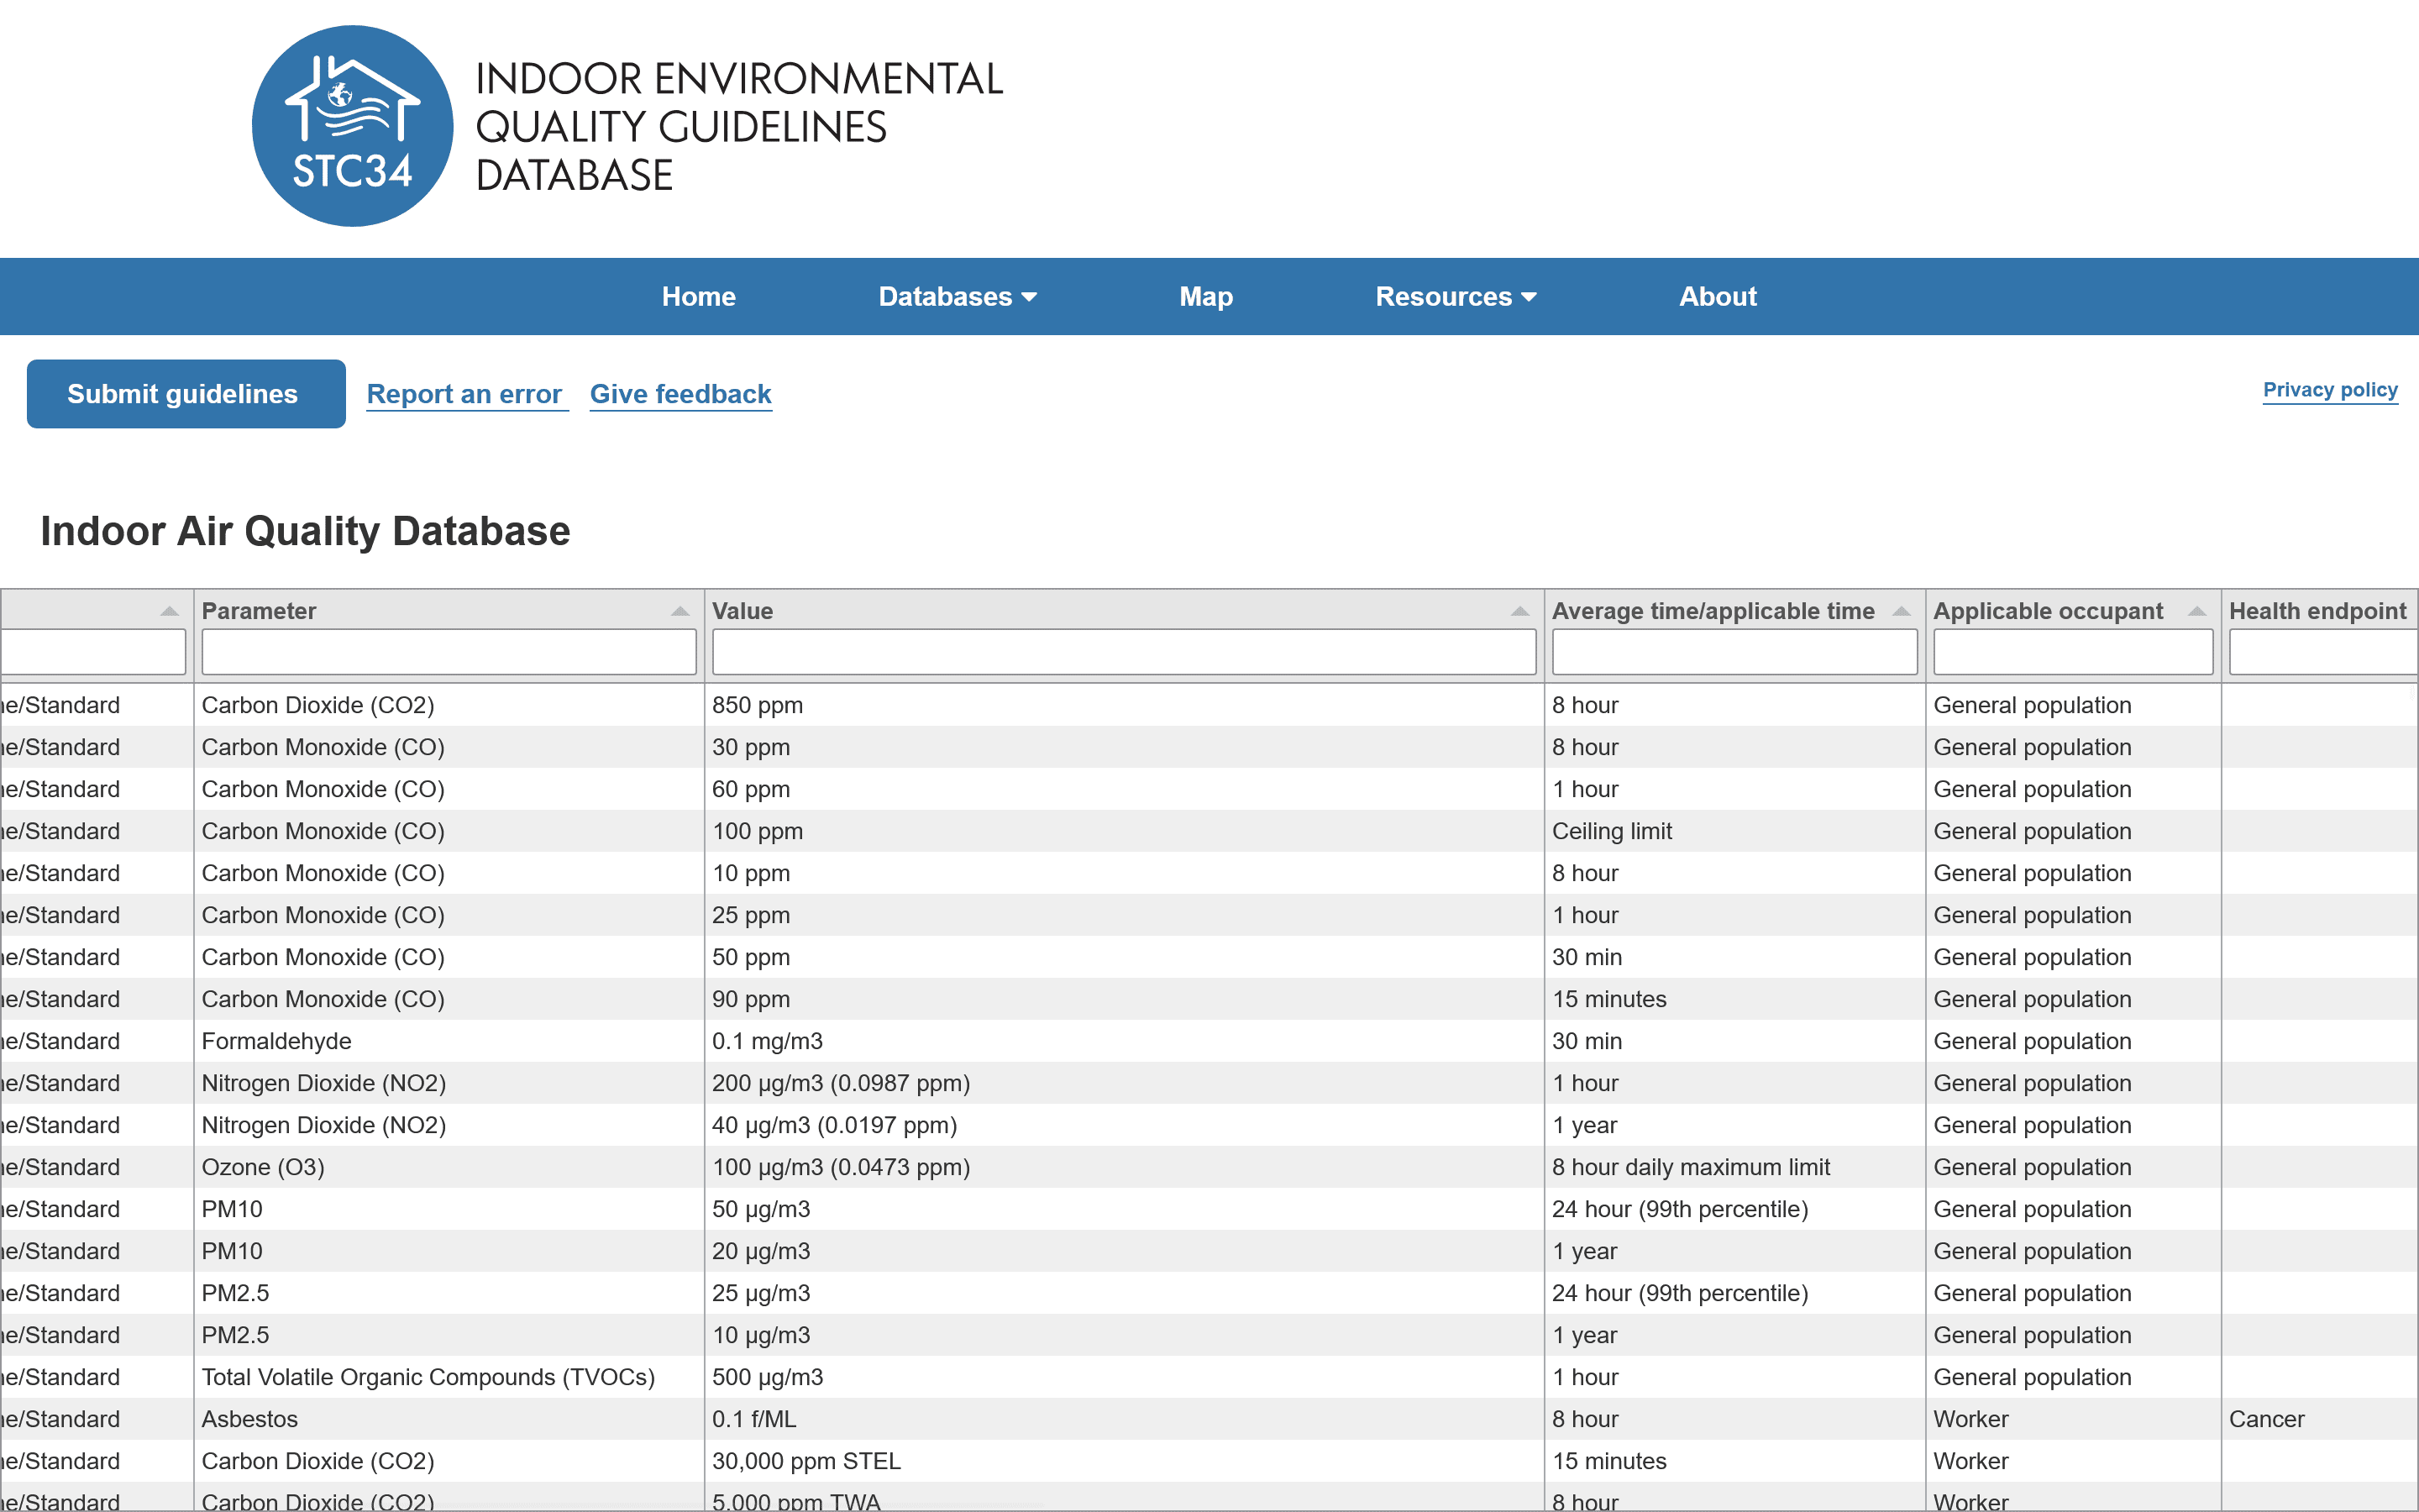The height and width of the screenshot is (1512, 2419).
Task: Sort by the leftmost cut-off column arrow
Action: click(x=170, y=611)
